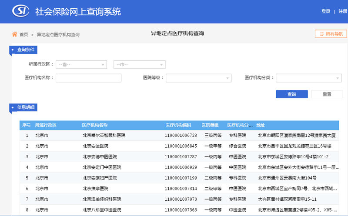
Task: Go to 首页 in breadcrumb
Action: coord(23,34)
